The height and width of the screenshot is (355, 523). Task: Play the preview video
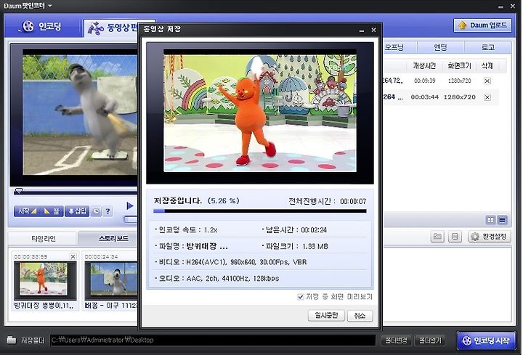click(x=130, y=206)
